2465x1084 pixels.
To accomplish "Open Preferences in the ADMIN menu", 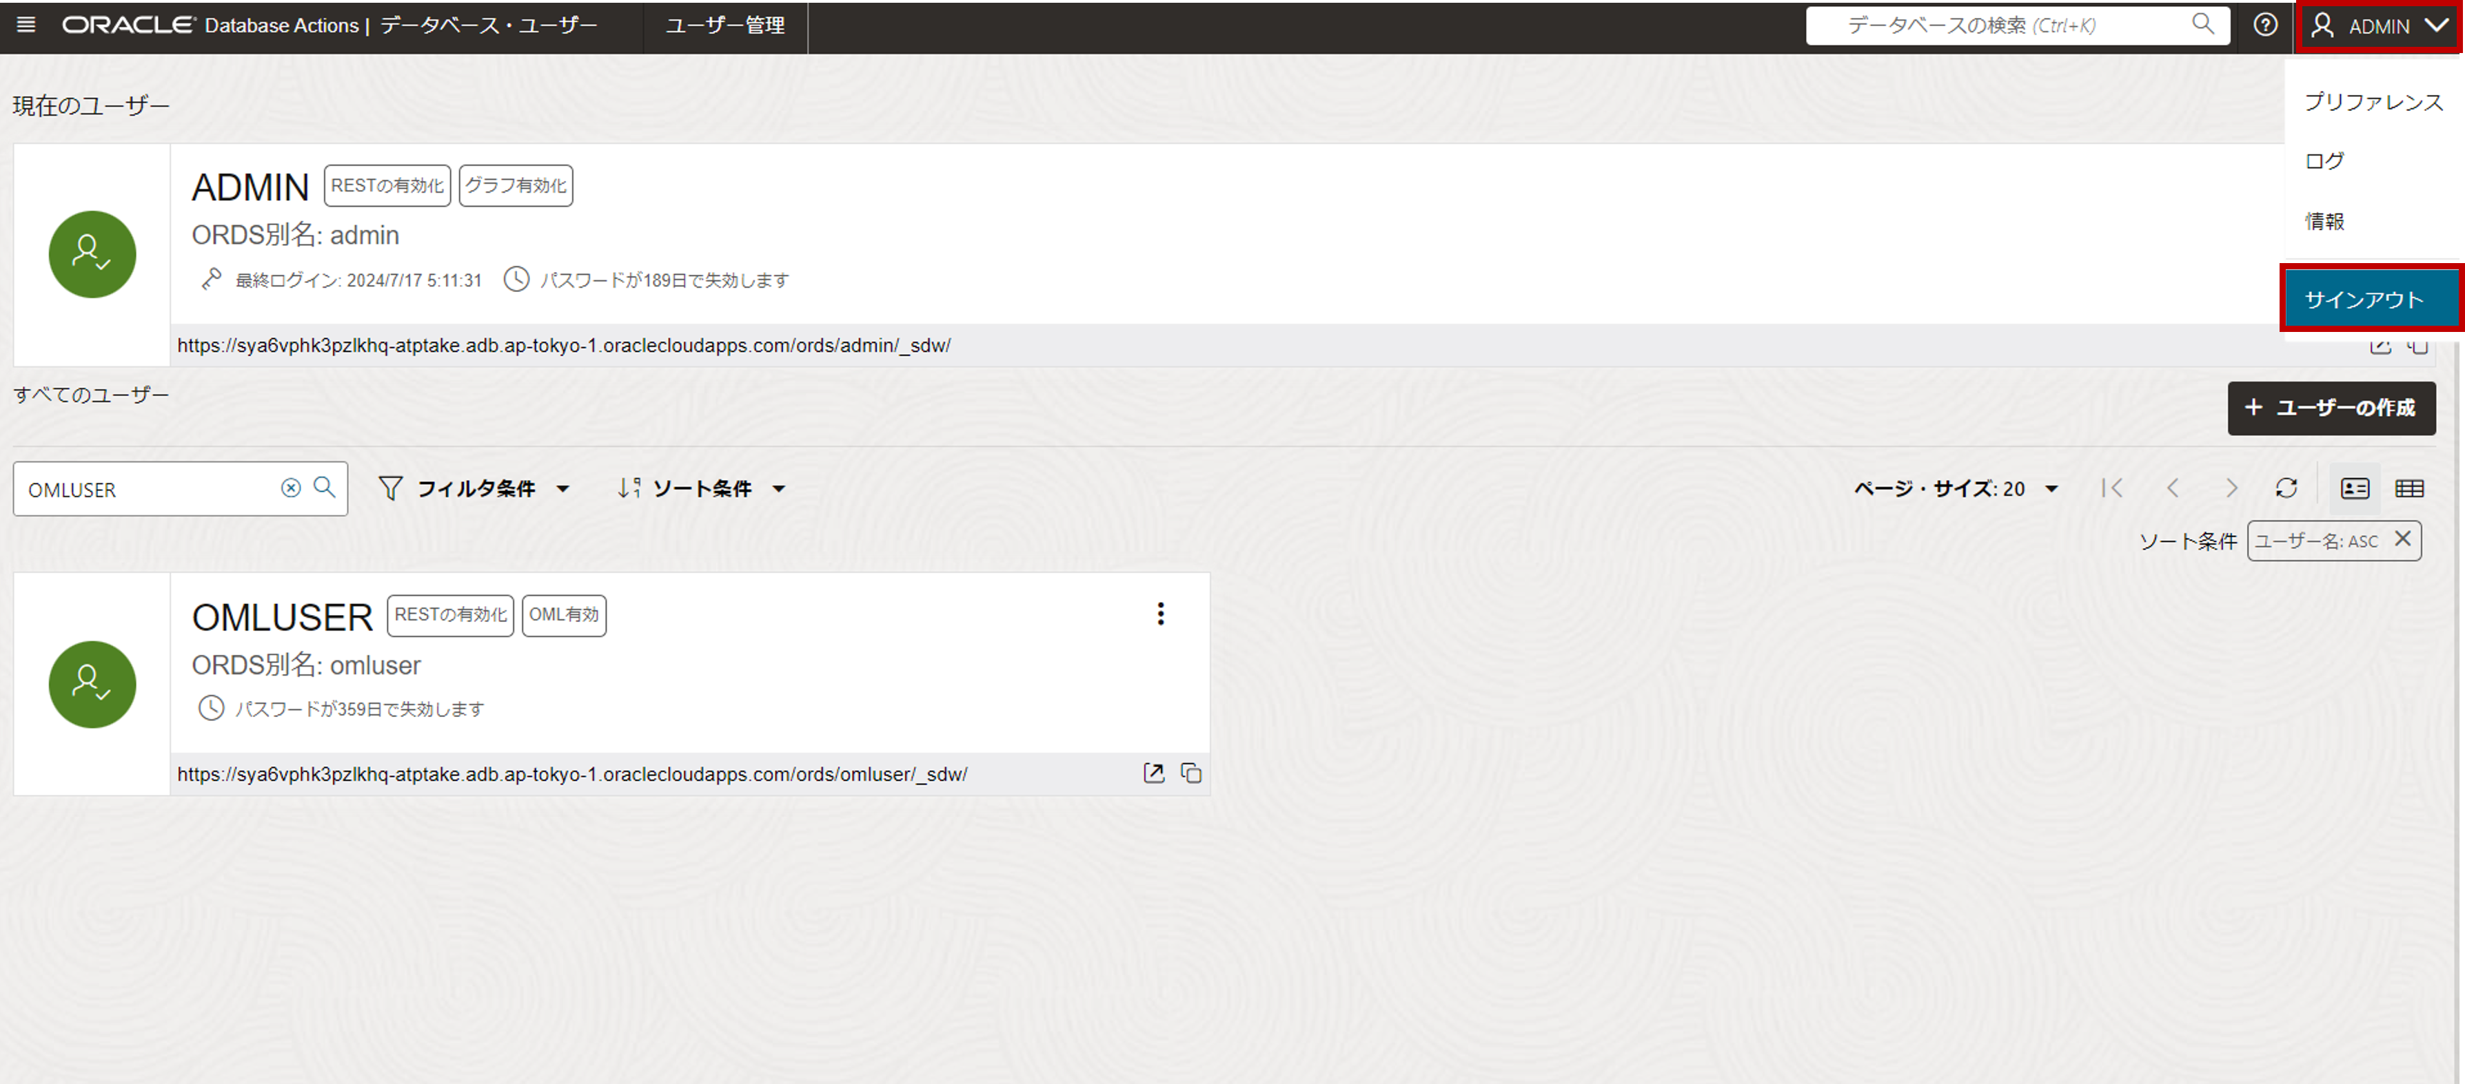I will (x=2373, y=103).
